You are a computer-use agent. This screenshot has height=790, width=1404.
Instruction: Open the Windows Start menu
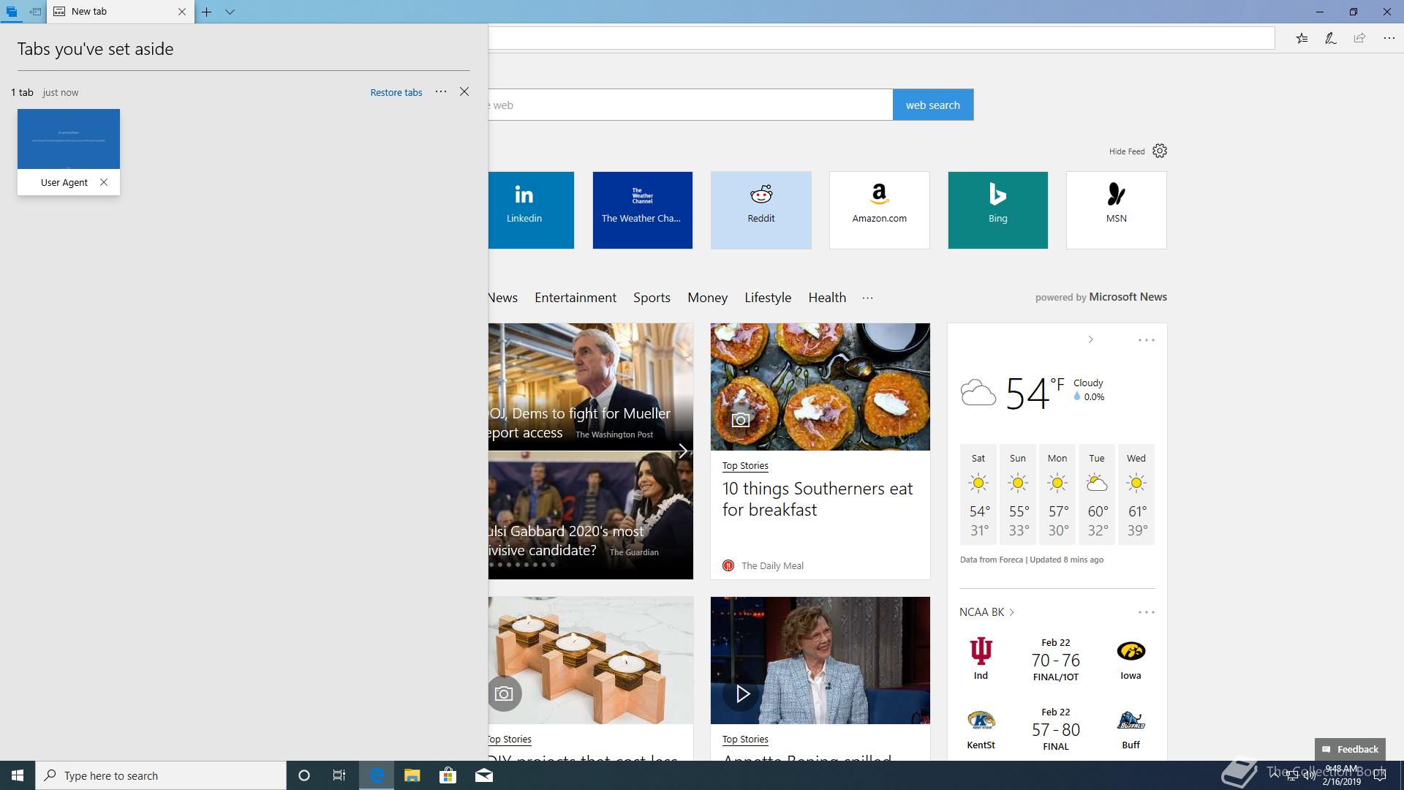point(18,775)
